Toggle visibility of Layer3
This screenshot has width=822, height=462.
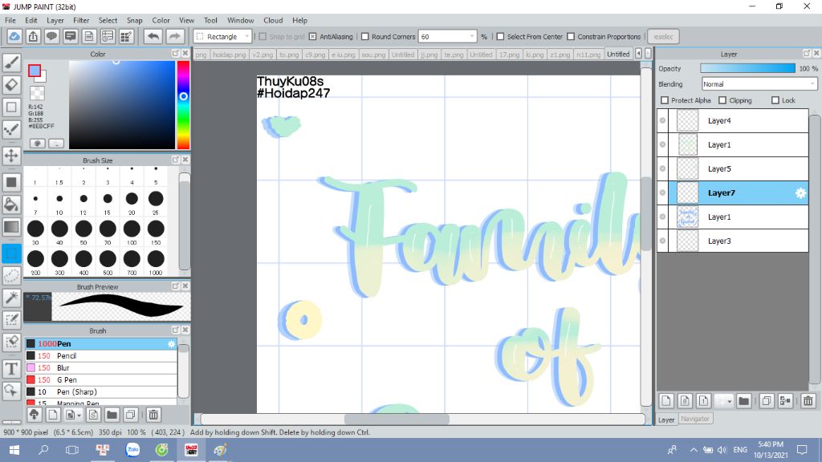[662, 241]
